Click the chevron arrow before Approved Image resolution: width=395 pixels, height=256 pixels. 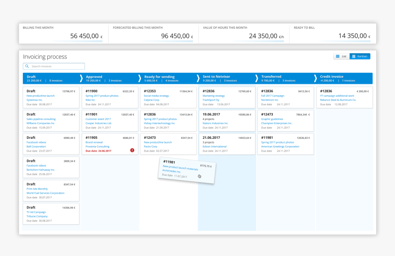[x=82, y=78]
